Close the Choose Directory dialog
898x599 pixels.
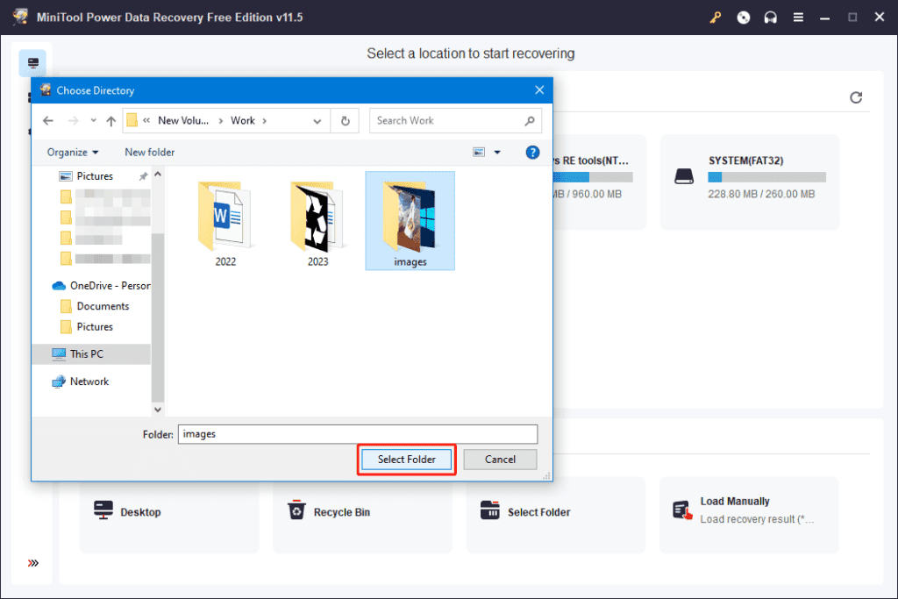coord(539,90)
